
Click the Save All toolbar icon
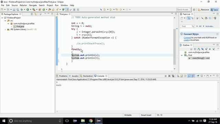point(18,10)
